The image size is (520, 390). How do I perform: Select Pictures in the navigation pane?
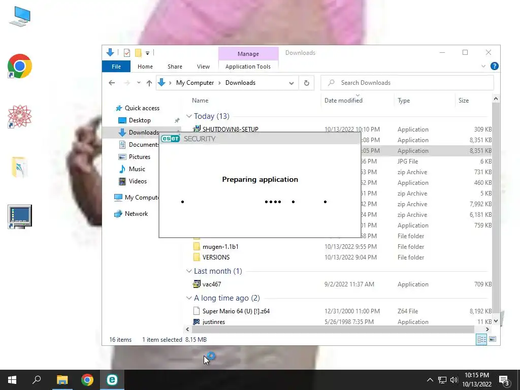click(139, 157)
